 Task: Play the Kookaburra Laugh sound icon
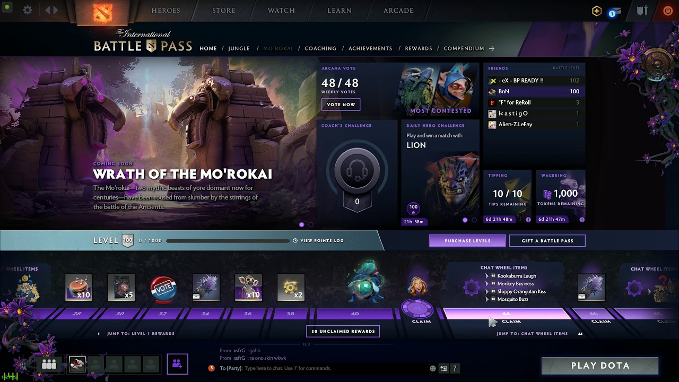pos(493,276)
